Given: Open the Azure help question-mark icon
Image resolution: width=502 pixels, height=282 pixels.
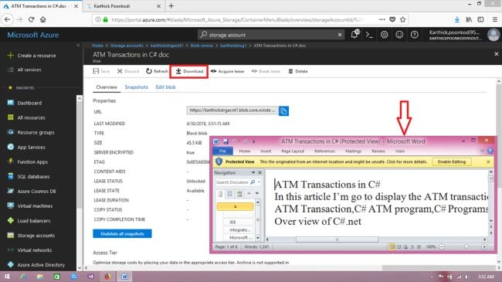Looking at the screenshot, I should click(x=414, y=35).
